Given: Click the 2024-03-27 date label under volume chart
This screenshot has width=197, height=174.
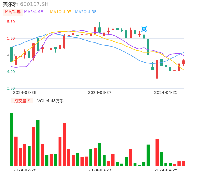Looking at the screenshot, I should [100, 170].
